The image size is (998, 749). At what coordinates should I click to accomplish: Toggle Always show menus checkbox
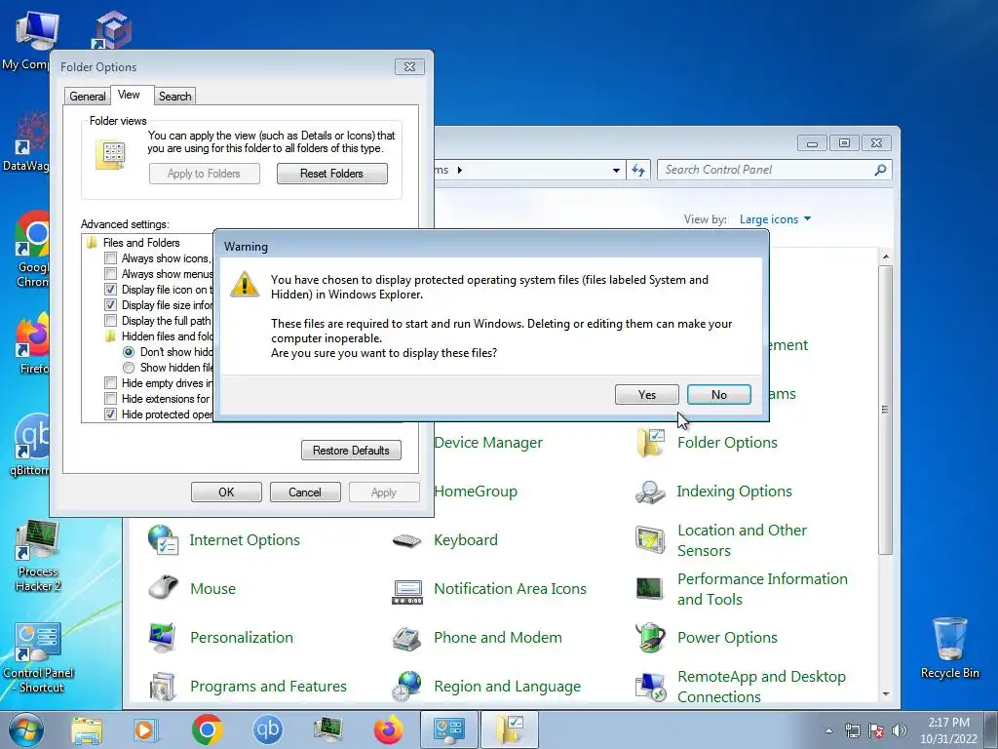(111, 274)
